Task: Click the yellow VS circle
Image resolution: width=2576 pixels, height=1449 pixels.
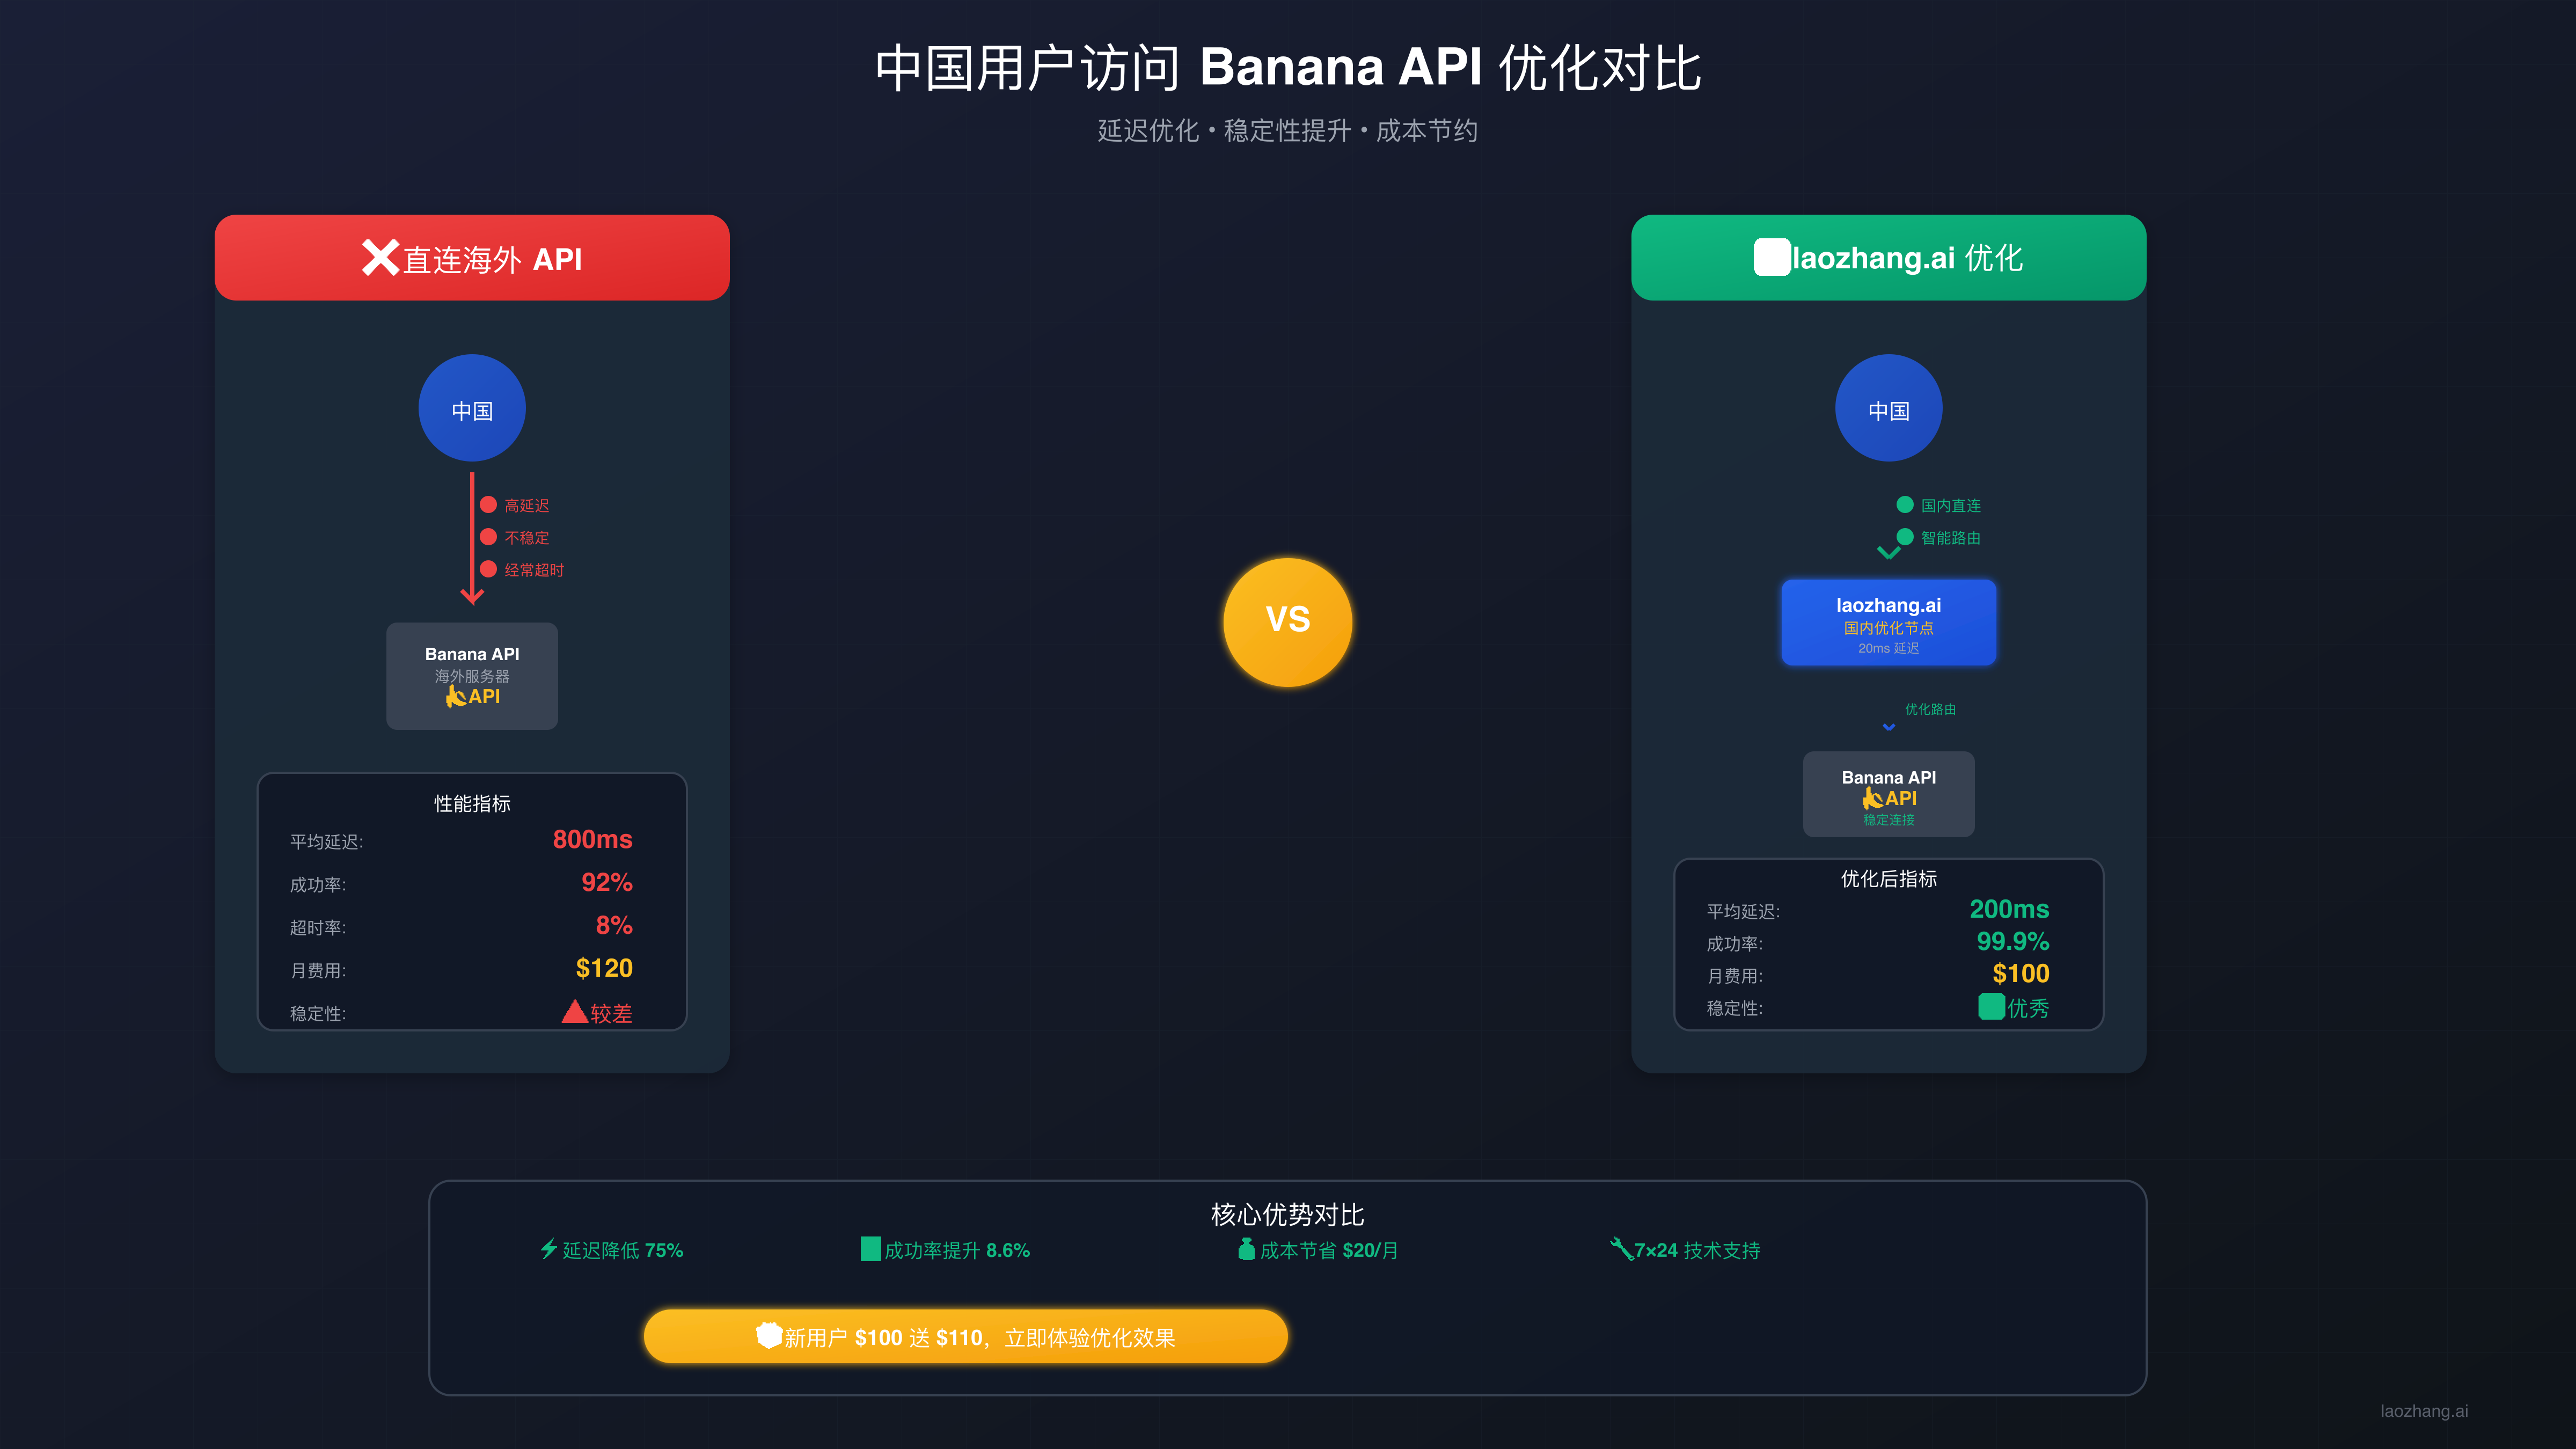Action: [1287, 621]
